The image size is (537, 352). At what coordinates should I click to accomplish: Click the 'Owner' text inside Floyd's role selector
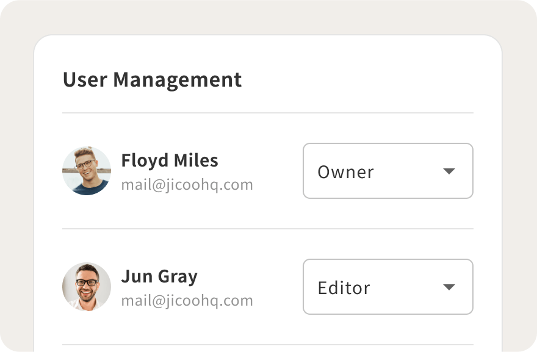click(345, 172)
